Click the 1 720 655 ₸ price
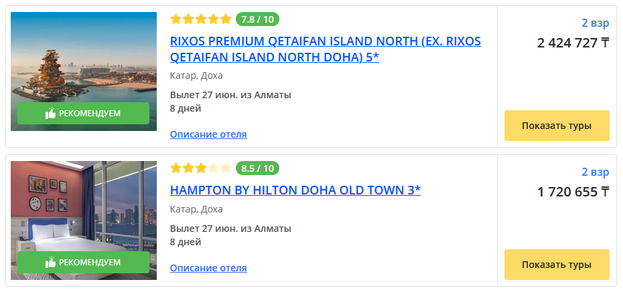Screen dimensions: 623x290 [x=573, y=192]
